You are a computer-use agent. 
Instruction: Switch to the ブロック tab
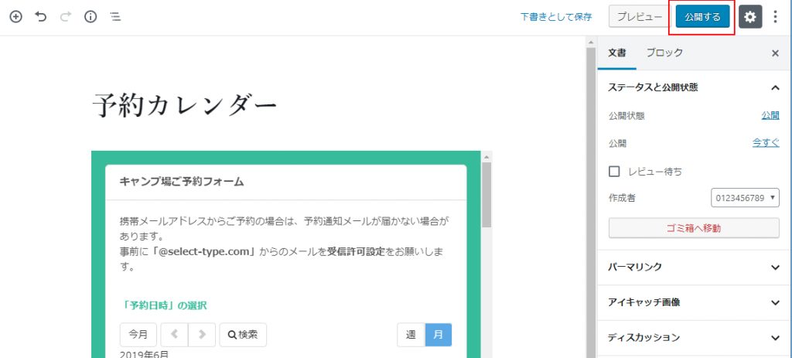664,53
